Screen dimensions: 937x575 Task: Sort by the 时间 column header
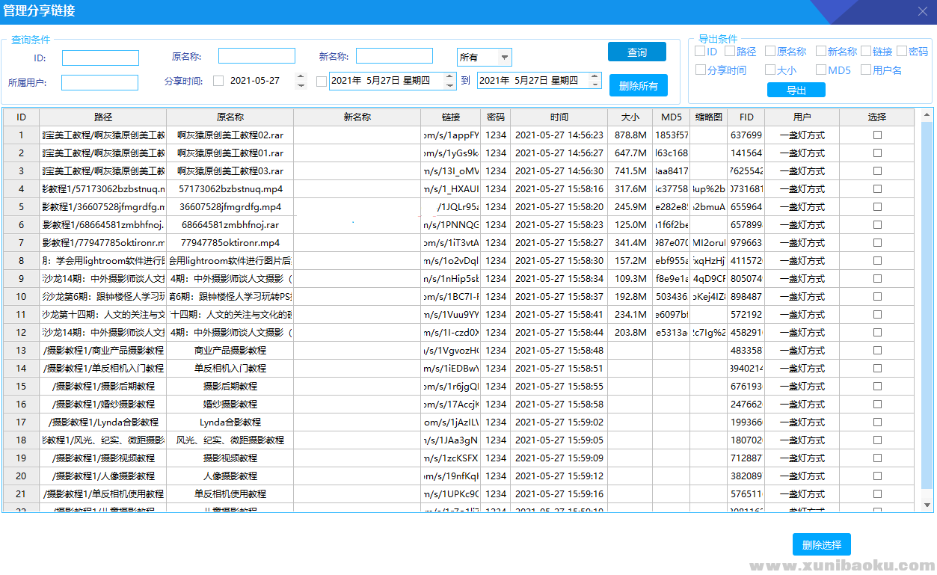coord(559,117)
